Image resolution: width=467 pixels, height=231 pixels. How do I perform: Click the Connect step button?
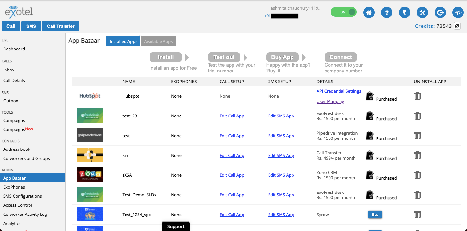tap(341, 57)
